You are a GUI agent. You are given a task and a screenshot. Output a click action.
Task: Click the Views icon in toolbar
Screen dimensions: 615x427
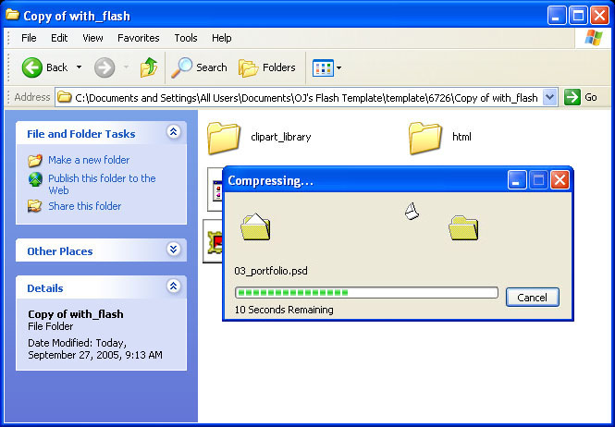tap(323, 67)
